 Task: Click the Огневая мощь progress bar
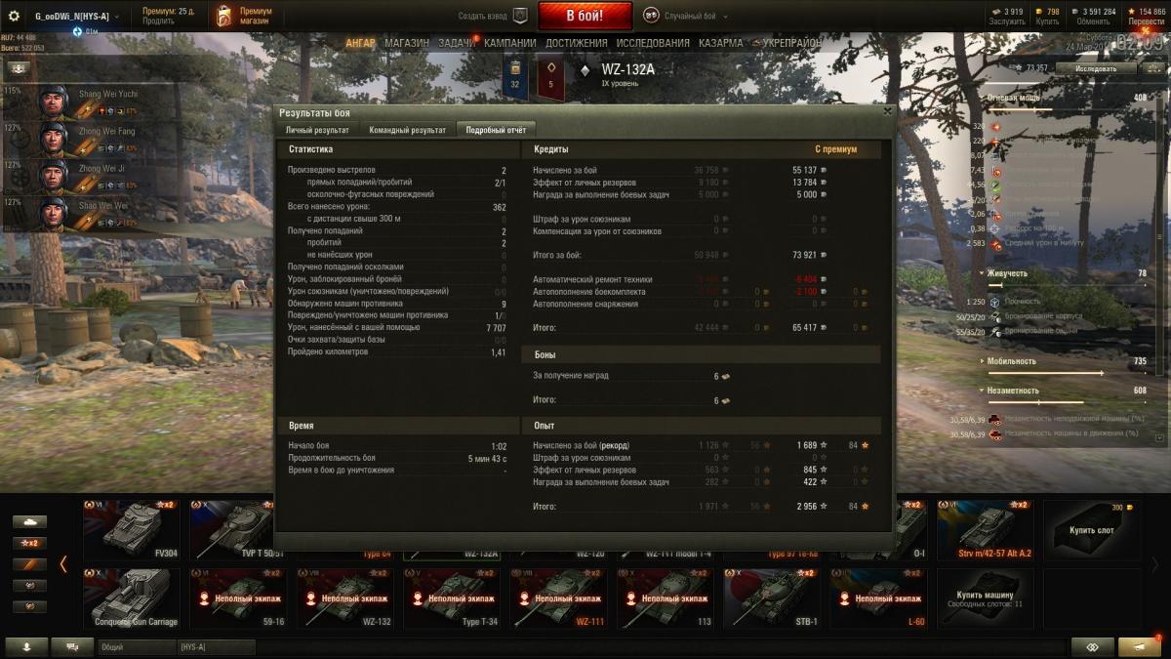click(1067, 110)
